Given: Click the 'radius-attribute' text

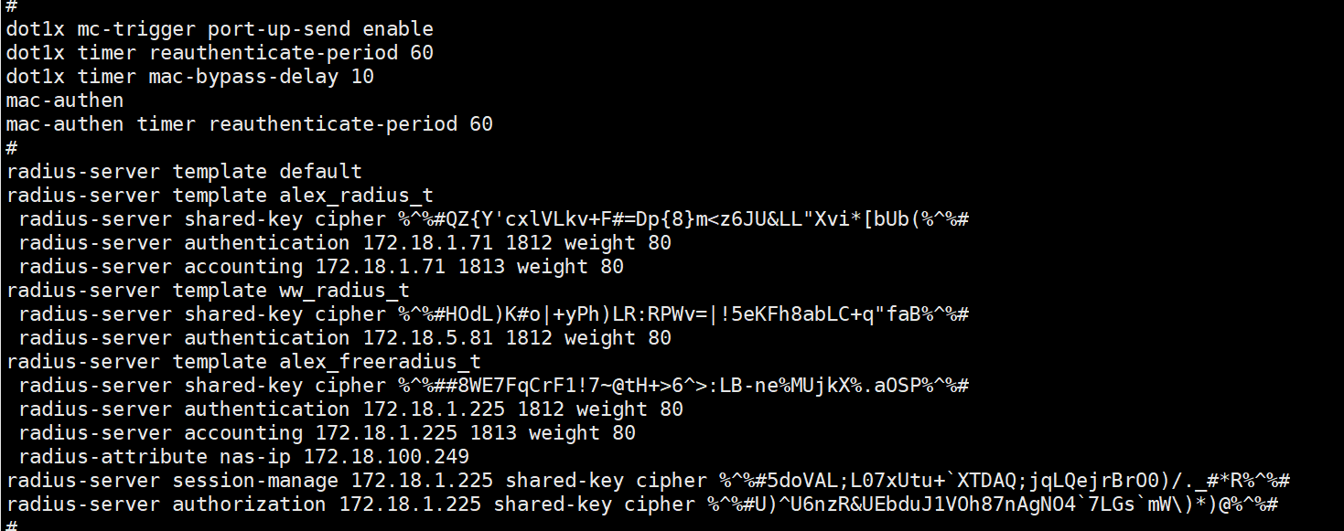Looking at the screenshot, I should 113,457.
